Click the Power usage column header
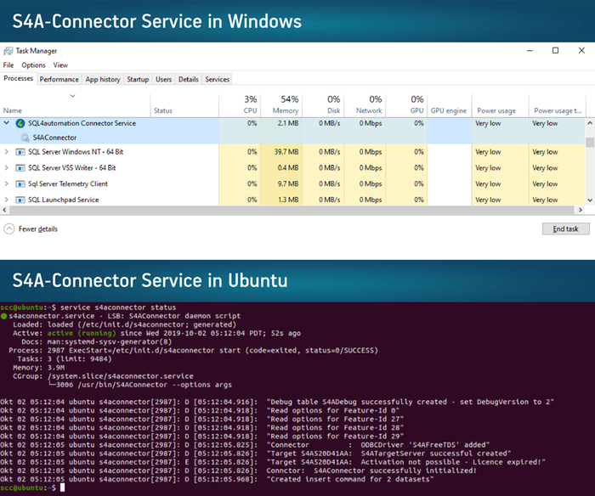The image size is (595, 496). coord(501,105)
